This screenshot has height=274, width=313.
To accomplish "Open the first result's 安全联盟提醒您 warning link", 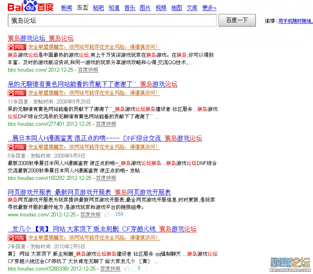I will (94, 47).
